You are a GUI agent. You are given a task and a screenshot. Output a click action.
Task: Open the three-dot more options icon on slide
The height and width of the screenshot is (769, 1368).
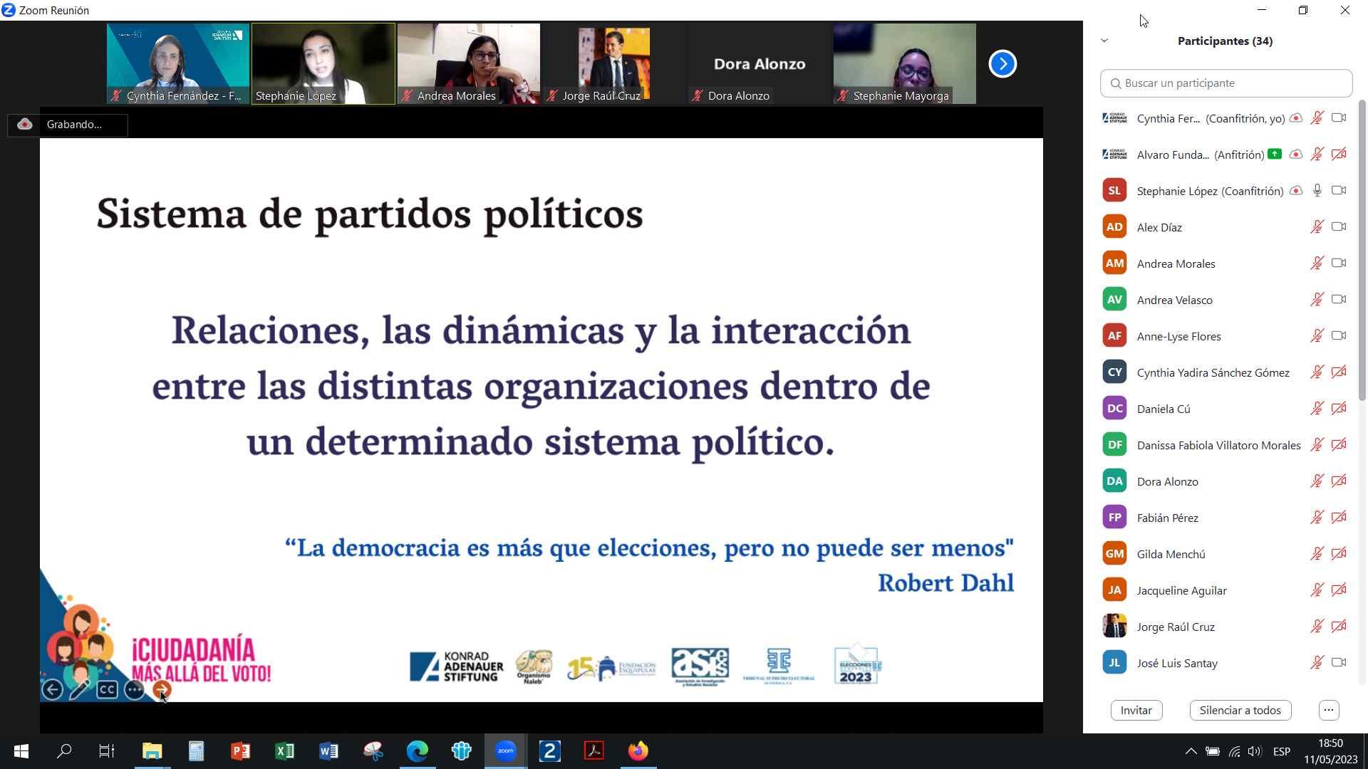(x=133, y=689)
